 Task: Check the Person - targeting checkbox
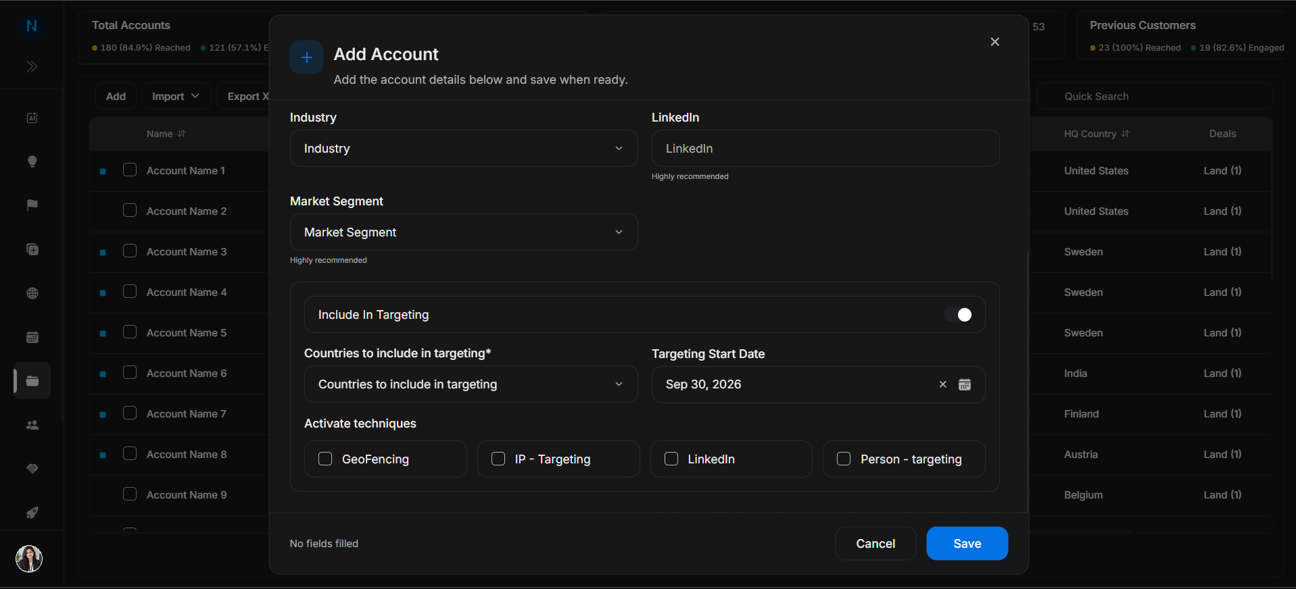point(844,459)
